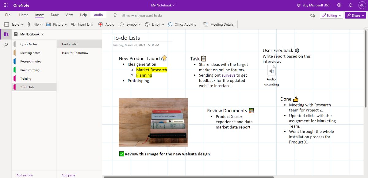Open the Table dropdown

click(14, 24)
